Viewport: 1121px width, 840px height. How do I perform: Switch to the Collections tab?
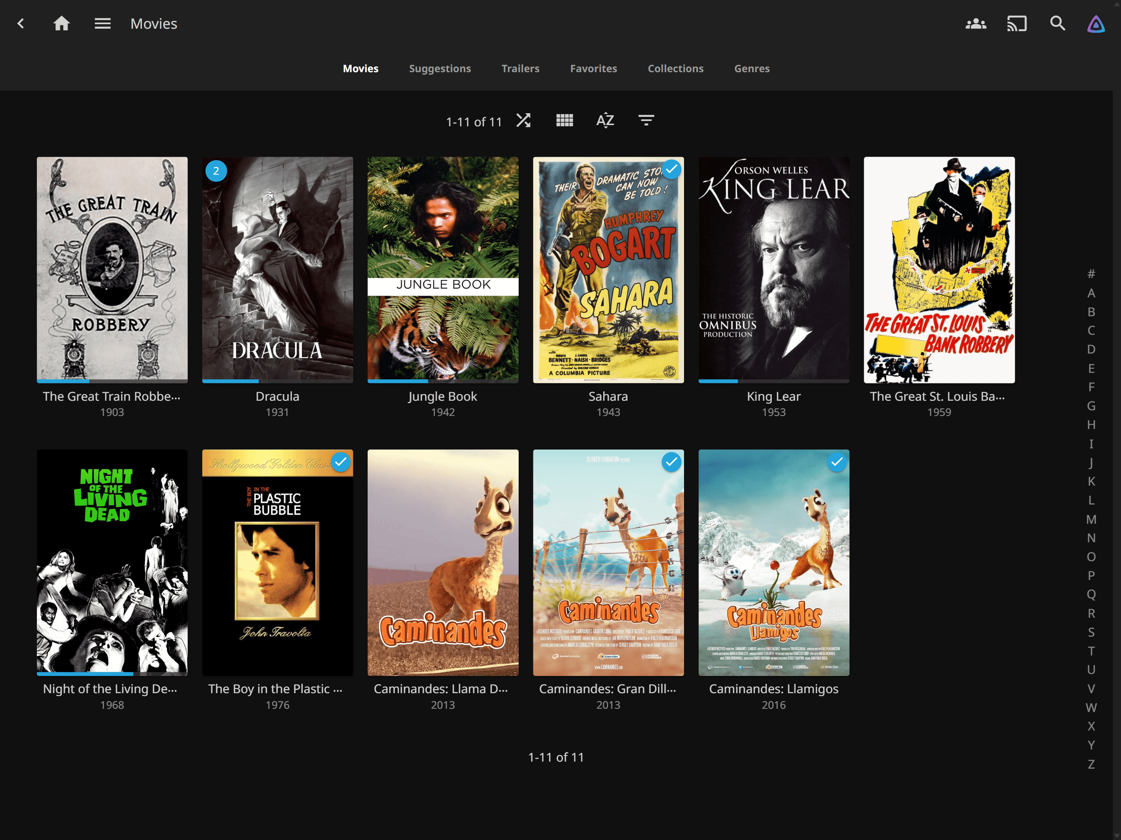[675, 68]
